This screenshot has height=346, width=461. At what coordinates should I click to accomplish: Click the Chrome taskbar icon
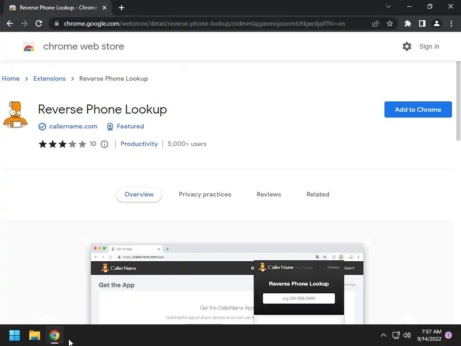click(x=54, y=335)
